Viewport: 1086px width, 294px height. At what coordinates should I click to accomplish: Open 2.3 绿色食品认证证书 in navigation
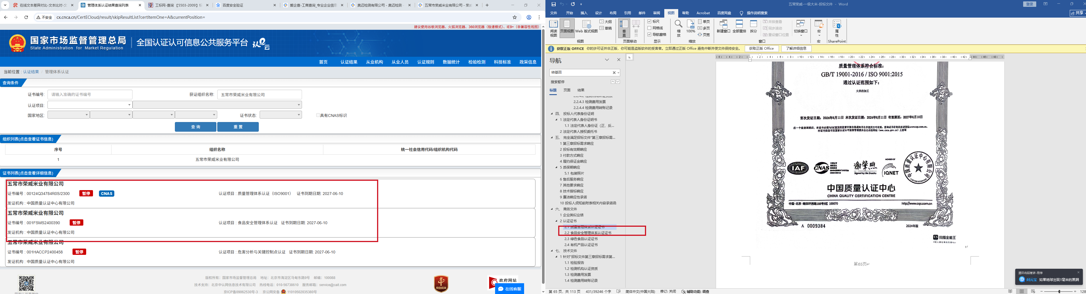pos(581,239)
